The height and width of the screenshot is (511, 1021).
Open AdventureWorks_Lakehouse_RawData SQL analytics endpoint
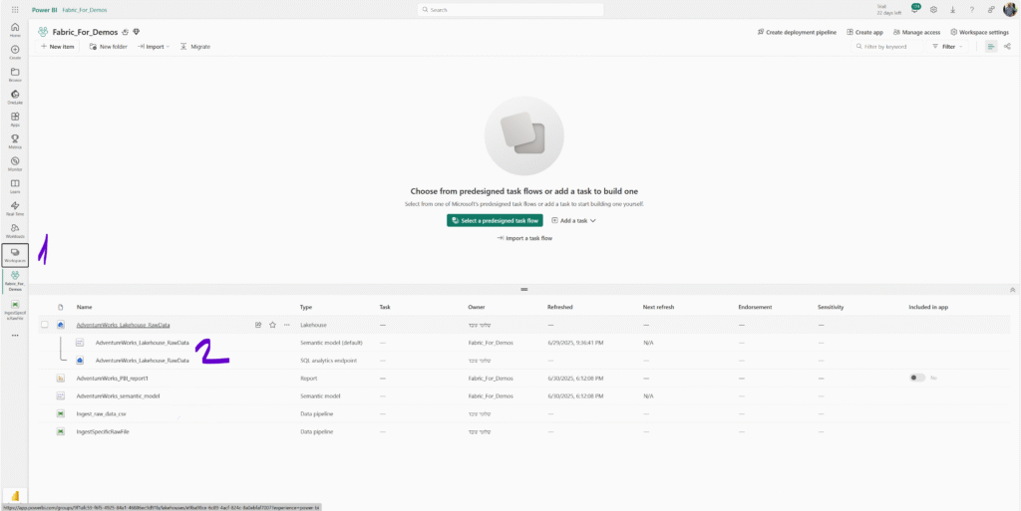[x=142, y=361]
